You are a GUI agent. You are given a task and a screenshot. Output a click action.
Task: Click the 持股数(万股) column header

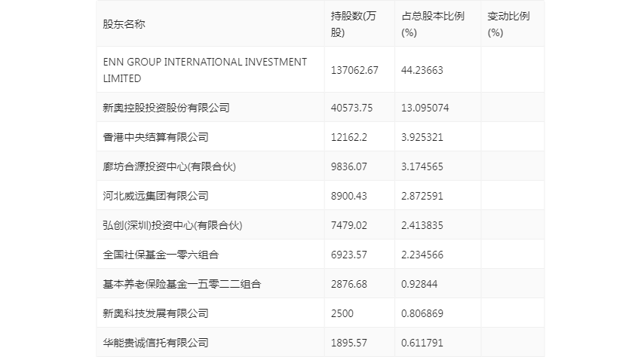353,24
